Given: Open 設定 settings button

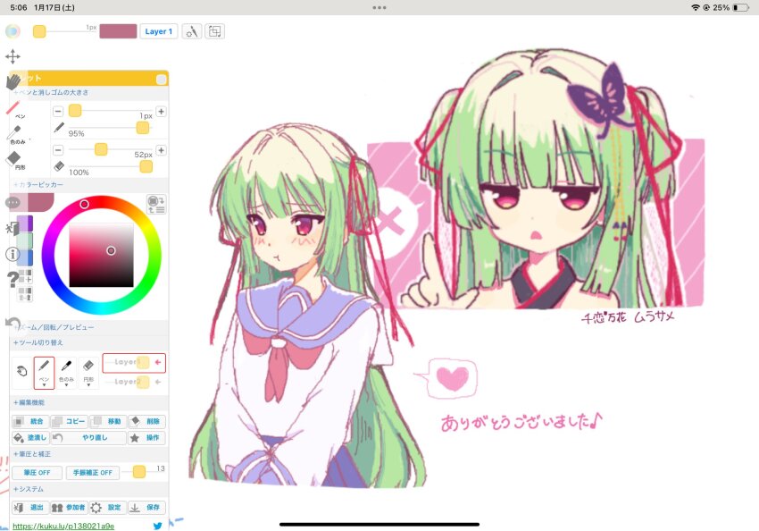Looking at the screenshot, I should (108, 507).
